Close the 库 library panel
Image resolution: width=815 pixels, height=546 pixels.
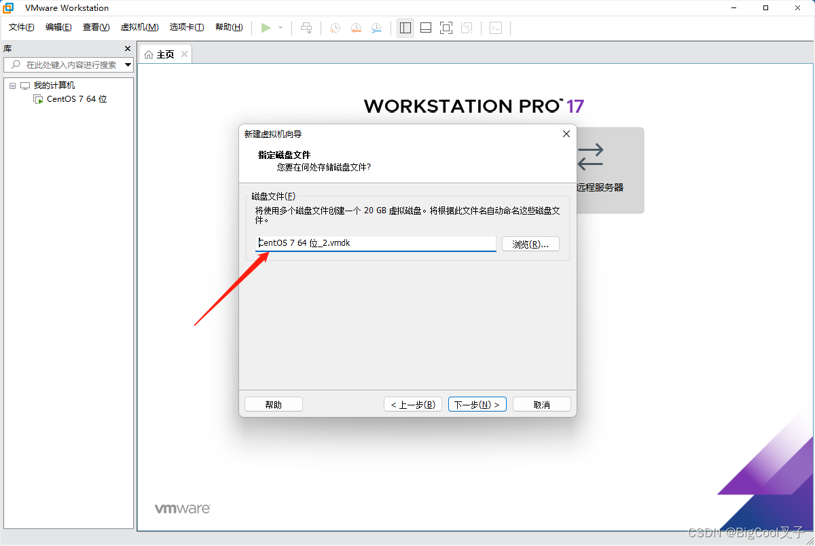pos(128,49)
